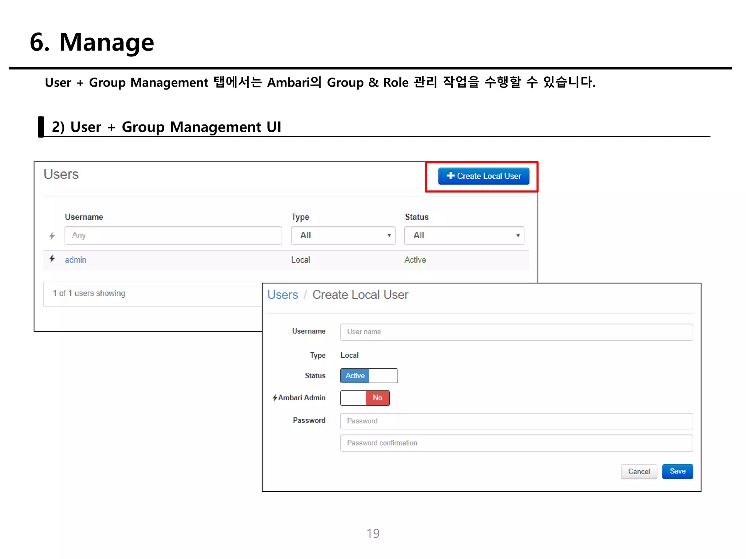Click the Create Local User button

pos(483,176)
